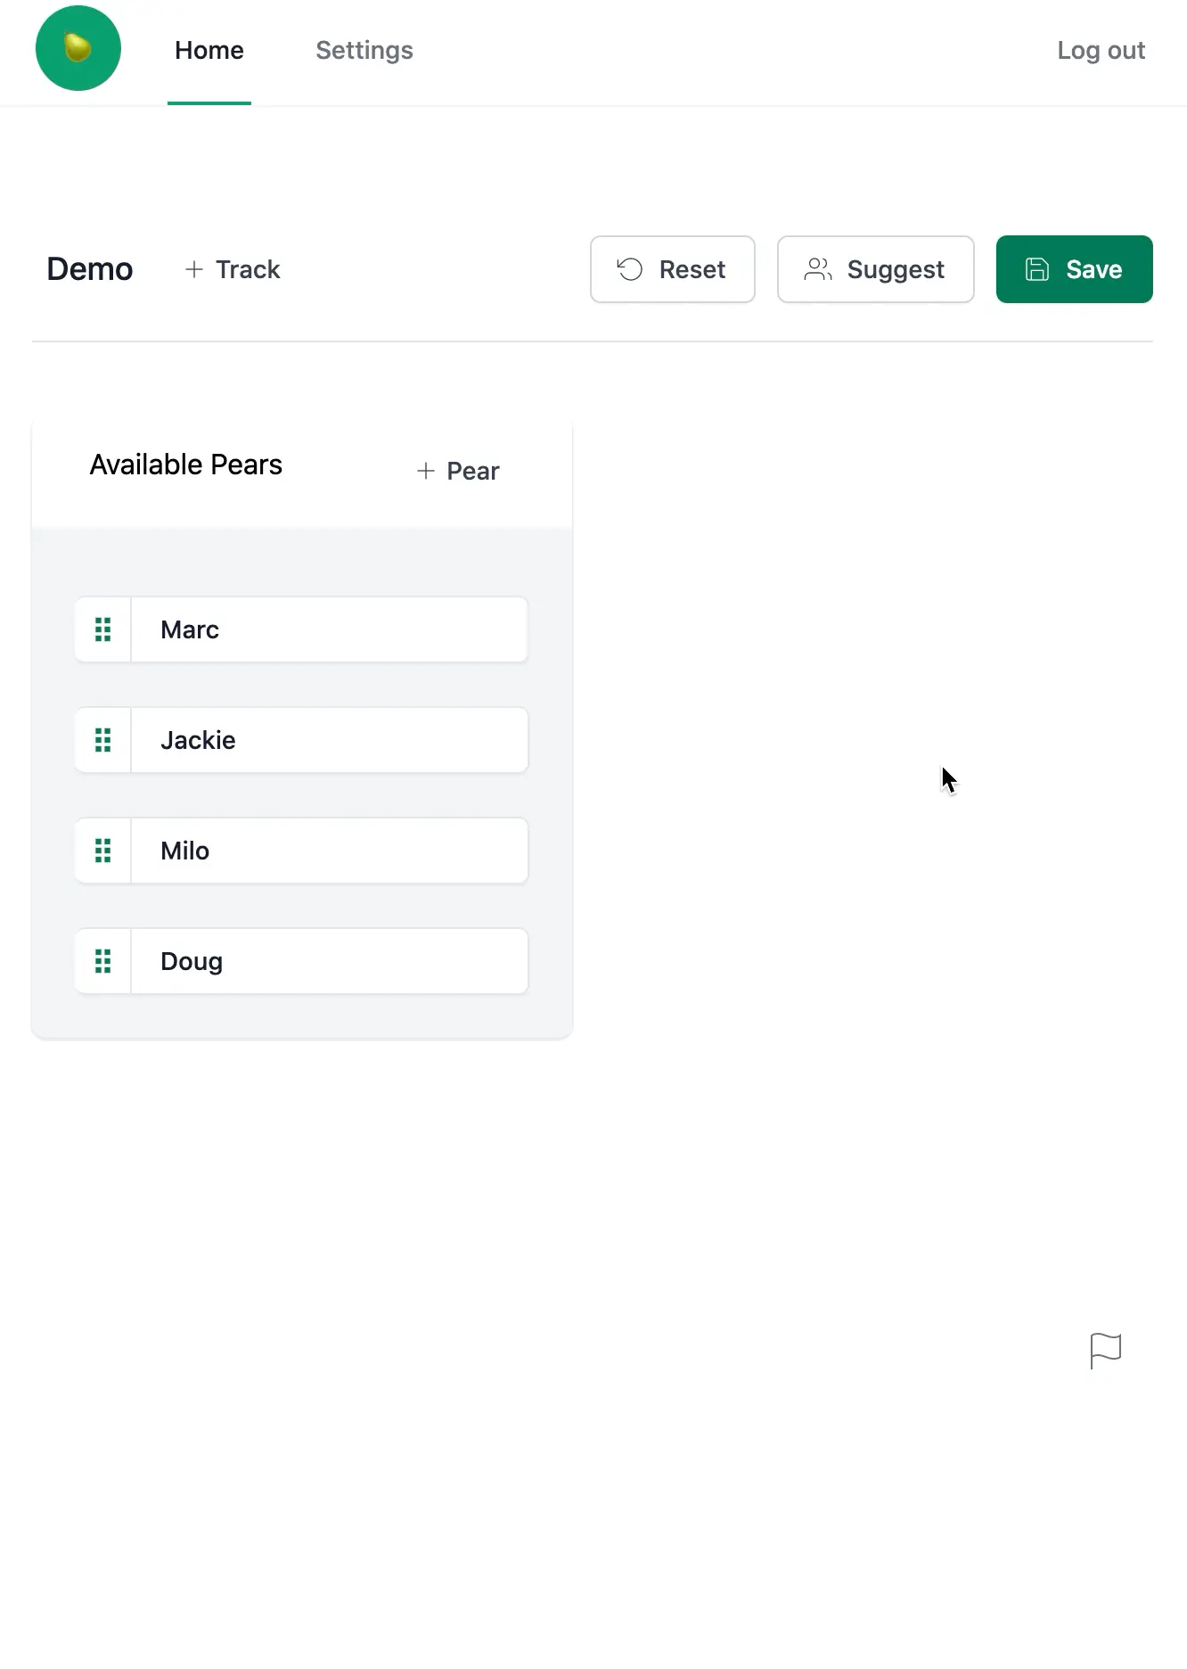
Task: Log out of the application
Action: click(1101, 51)
